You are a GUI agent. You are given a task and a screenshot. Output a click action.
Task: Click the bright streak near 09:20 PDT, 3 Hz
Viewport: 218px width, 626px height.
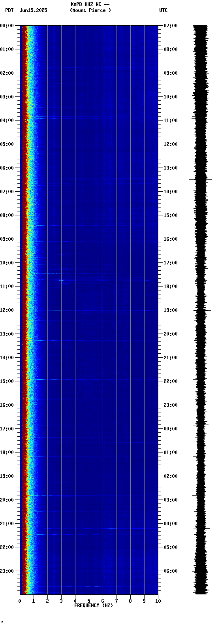tap(56, 246)
